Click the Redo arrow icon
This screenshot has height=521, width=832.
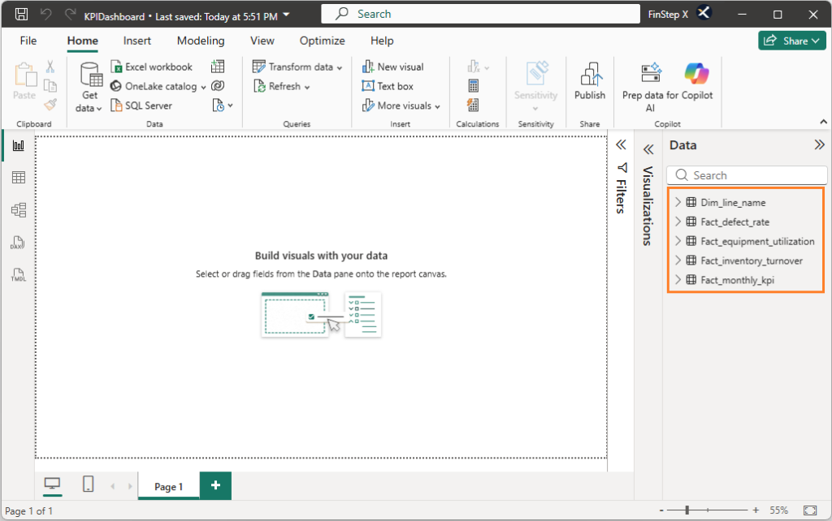(70, 15)
